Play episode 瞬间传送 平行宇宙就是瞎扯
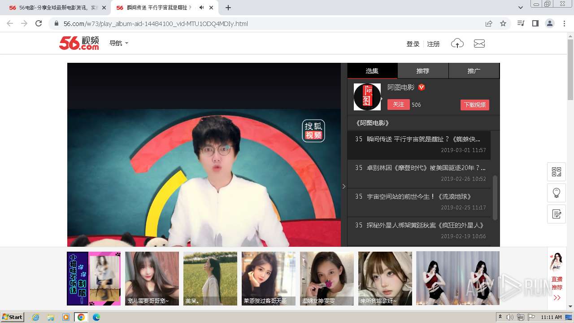The image size is (574, 323). coord(419,145)
